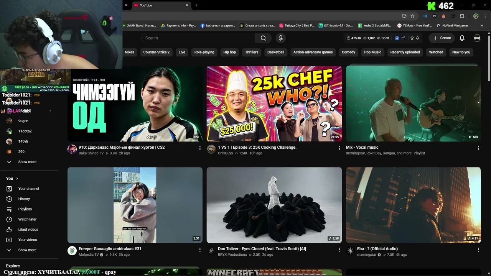Select the Hip hop filter chip
This screenshot has height=276, width=491.
pyautogui.click(x=229, y=52)
